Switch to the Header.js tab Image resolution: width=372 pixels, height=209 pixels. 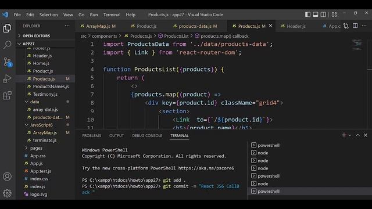coord(294,26)
